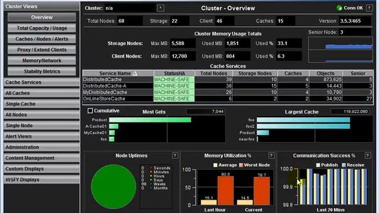
Task: Click the storage nodes memory trend graph
Action: [x=341, y=43]
